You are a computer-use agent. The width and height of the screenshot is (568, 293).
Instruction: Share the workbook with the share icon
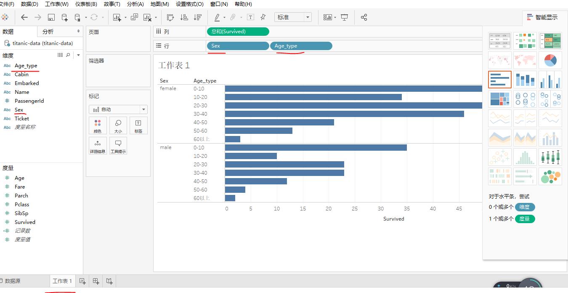point(364,17)
